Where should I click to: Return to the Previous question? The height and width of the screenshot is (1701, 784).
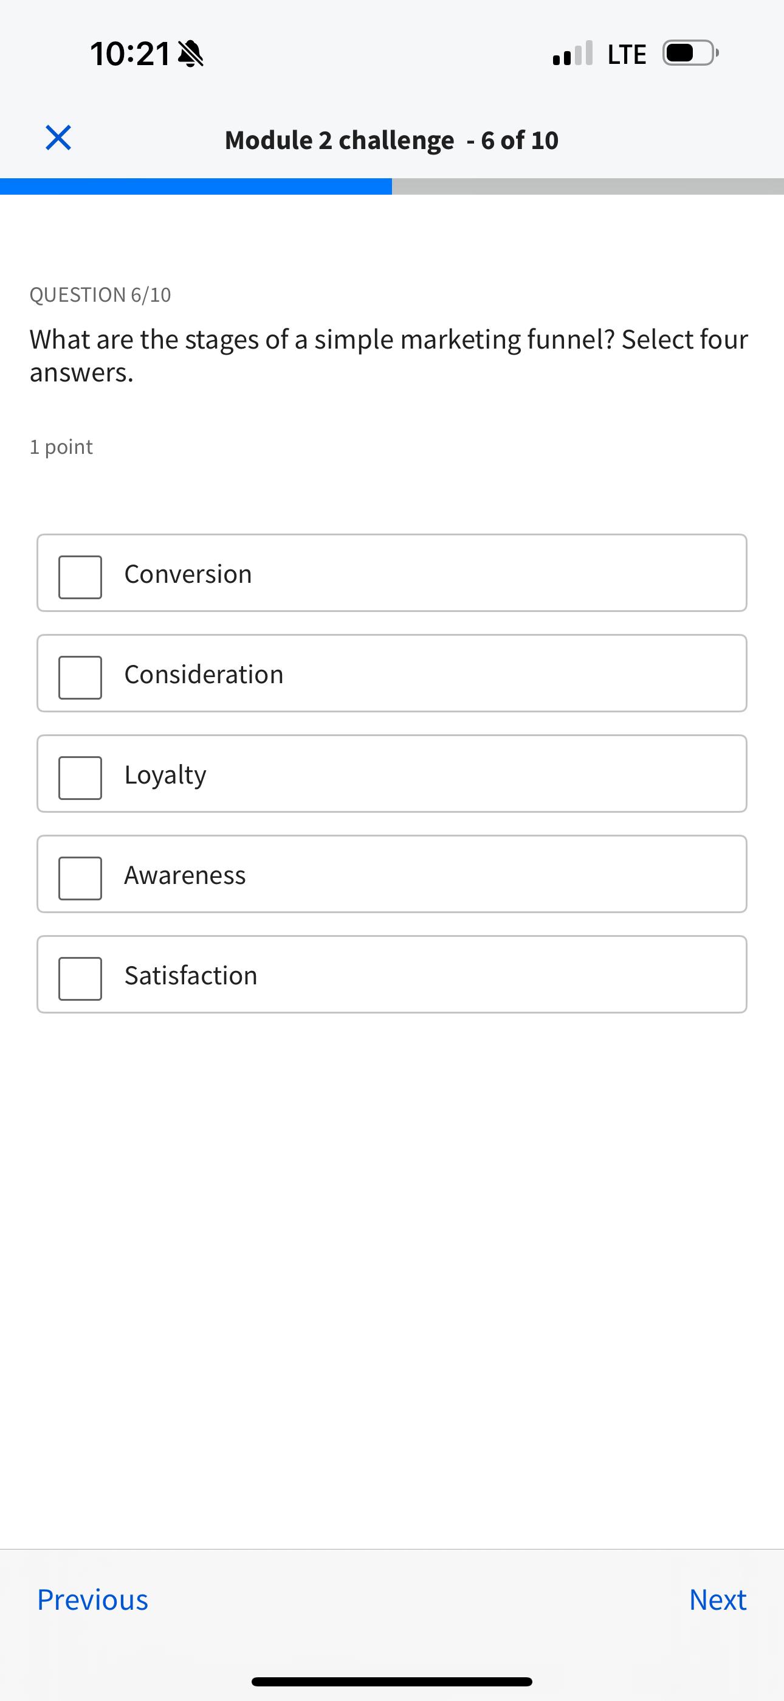click(x=92, y=1599)
